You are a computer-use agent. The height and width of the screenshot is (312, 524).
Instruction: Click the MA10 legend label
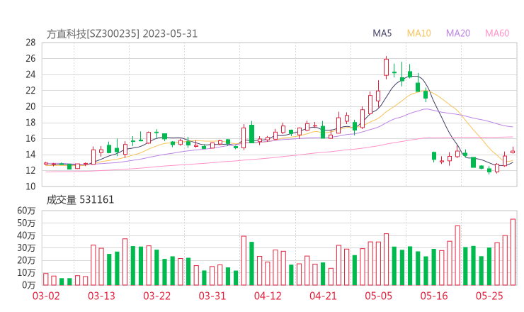tap(418, 33)
